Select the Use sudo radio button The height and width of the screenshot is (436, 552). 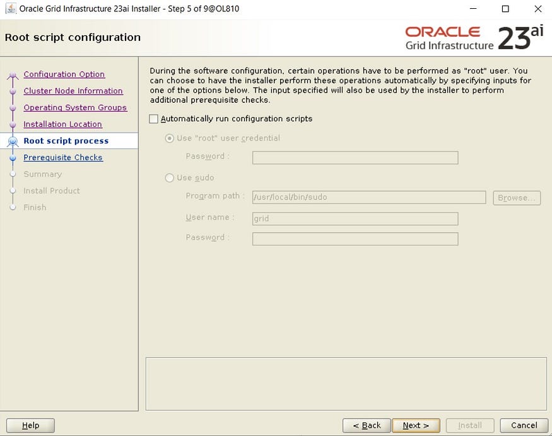coord(169,178)
